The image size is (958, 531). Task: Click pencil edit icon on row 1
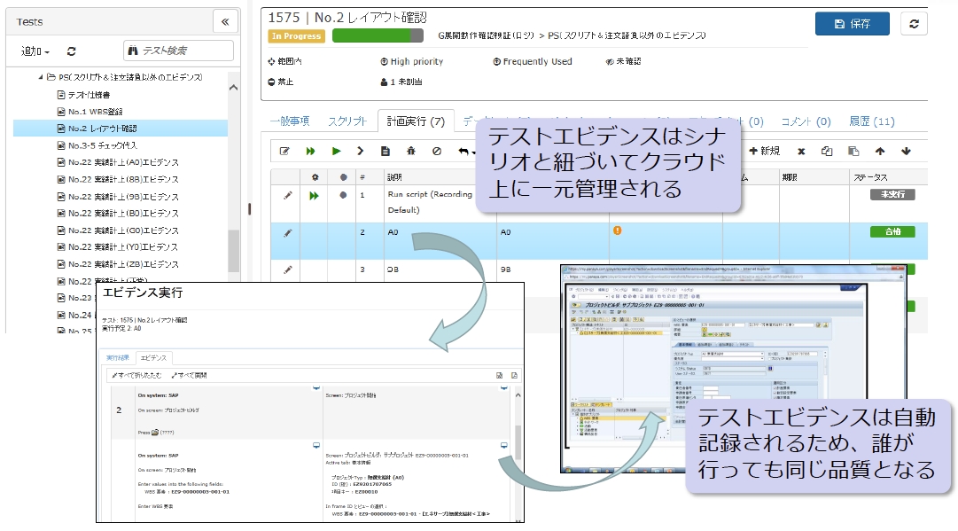point(287,195)
